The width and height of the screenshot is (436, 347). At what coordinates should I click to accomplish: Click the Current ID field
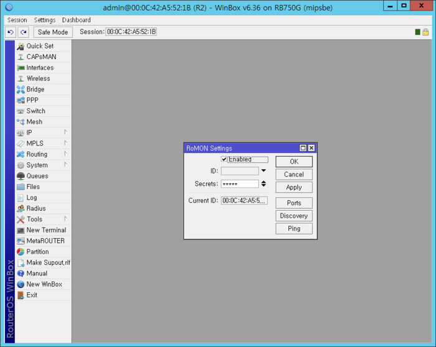[x=244, y=200]
